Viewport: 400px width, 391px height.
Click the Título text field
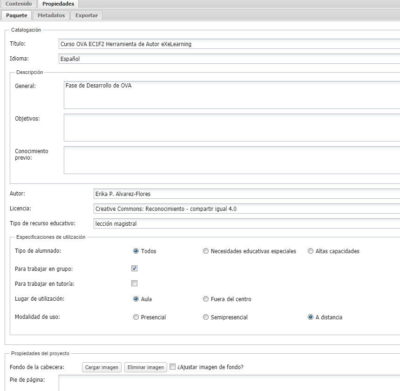[x=228, y=44]
